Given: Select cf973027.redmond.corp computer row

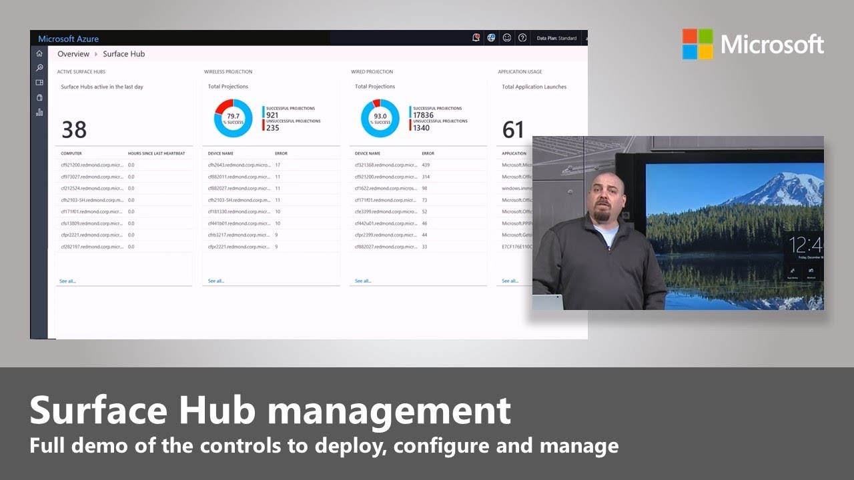Looking at the screenshot, I should click(x=124, y=177).
